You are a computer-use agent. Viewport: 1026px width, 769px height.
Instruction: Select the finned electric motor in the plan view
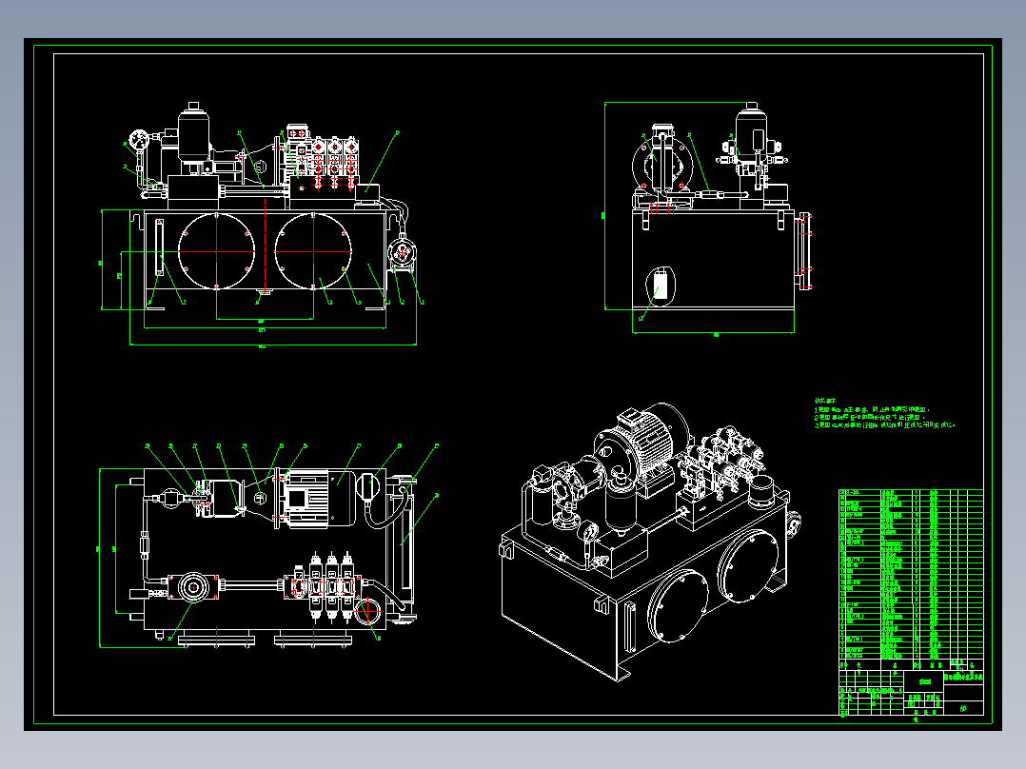coord(317,499)
